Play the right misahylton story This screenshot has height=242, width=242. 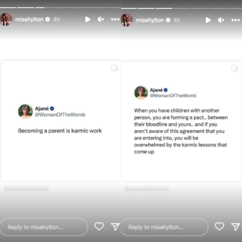click(208, 20)
